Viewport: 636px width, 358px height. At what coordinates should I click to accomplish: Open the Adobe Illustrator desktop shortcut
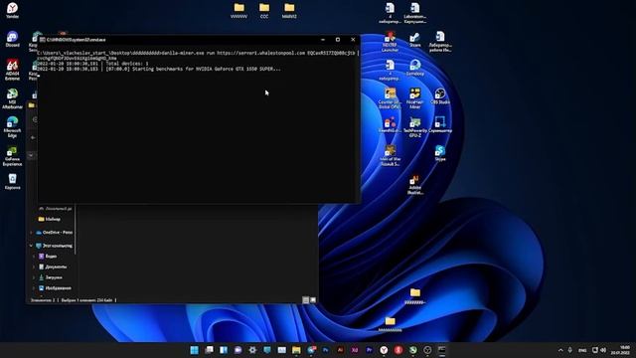(x=414, y=185)
